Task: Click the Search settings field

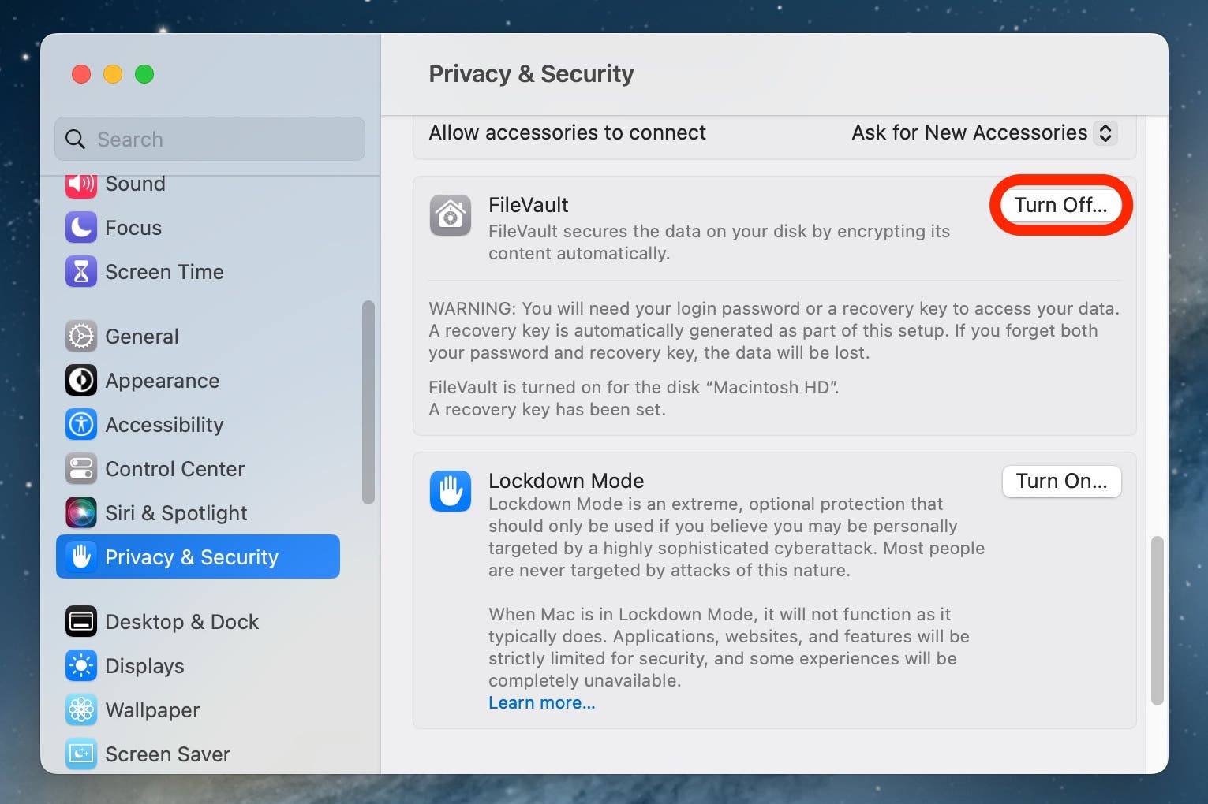Action: 210,140
